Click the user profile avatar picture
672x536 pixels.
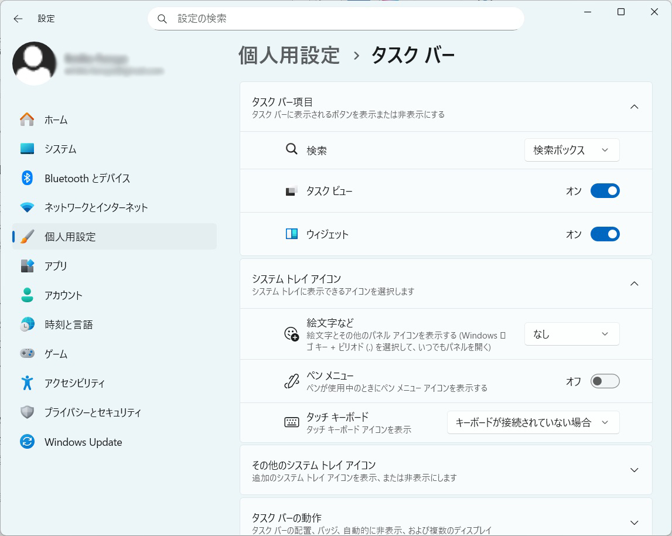tap(34, 63)
